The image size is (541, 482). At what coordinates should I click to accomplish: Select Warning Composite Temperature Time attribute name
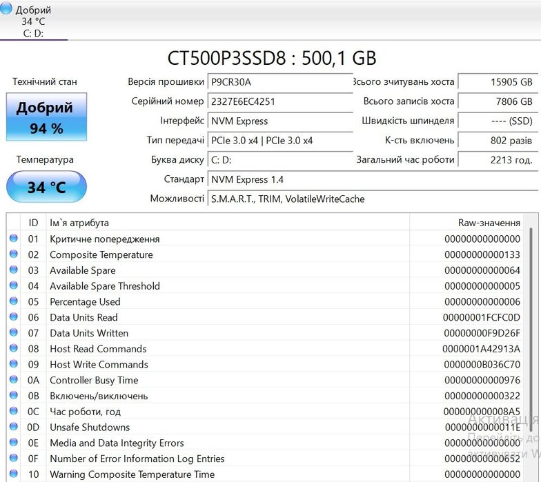coord(132,474)
